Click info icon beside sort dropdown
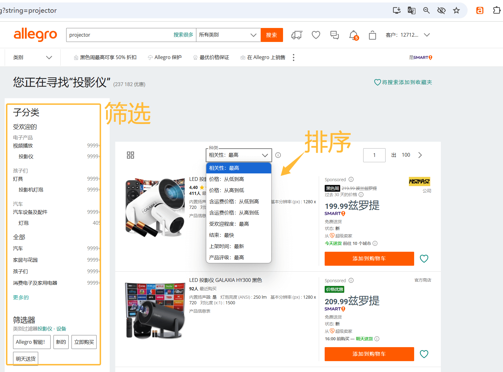The image size is (503, 372). coord(278,155)
